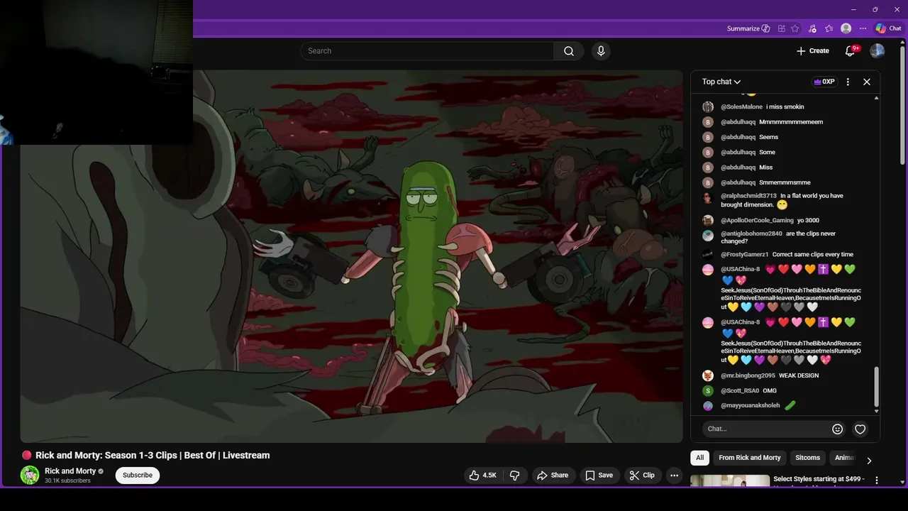Select the From Rick and Morty chip

point(749,458)
